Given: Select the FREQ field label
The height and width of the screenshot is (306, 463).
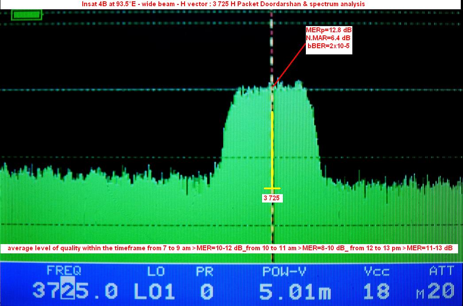Looking at the screenshot, I should [64, 271].
